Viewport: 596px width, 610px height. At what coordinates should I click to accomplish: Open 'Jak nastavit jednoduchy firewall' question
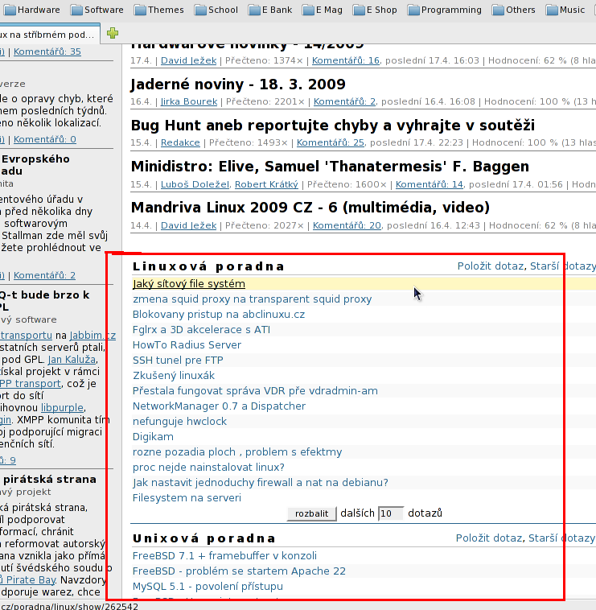pyautogui.click(x=261, y=483)
